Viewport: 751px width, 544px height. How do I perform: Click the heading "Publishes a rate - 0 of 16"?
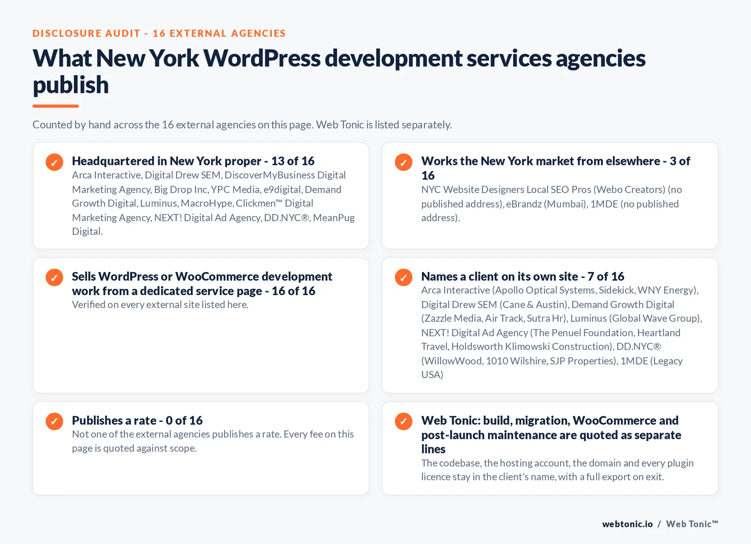[137, 420]
